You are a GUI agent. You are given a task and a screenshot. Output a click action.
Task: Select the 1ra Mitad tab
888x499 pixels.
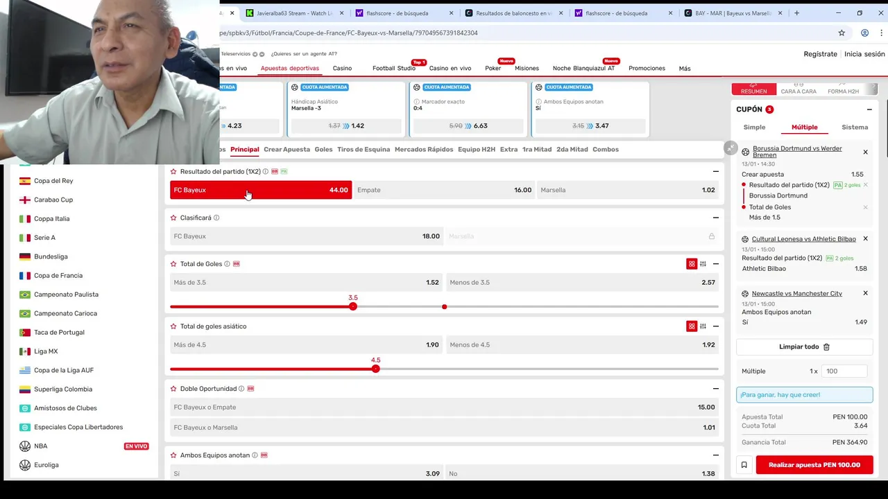coord(537,150)
